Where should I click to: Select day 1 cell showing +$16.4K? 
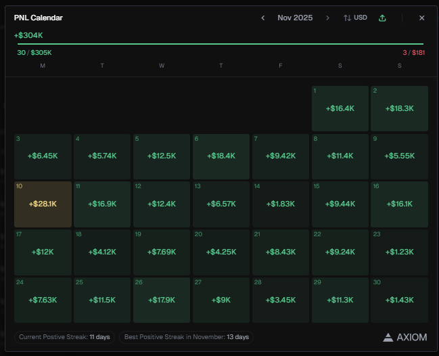coord(340,108)
